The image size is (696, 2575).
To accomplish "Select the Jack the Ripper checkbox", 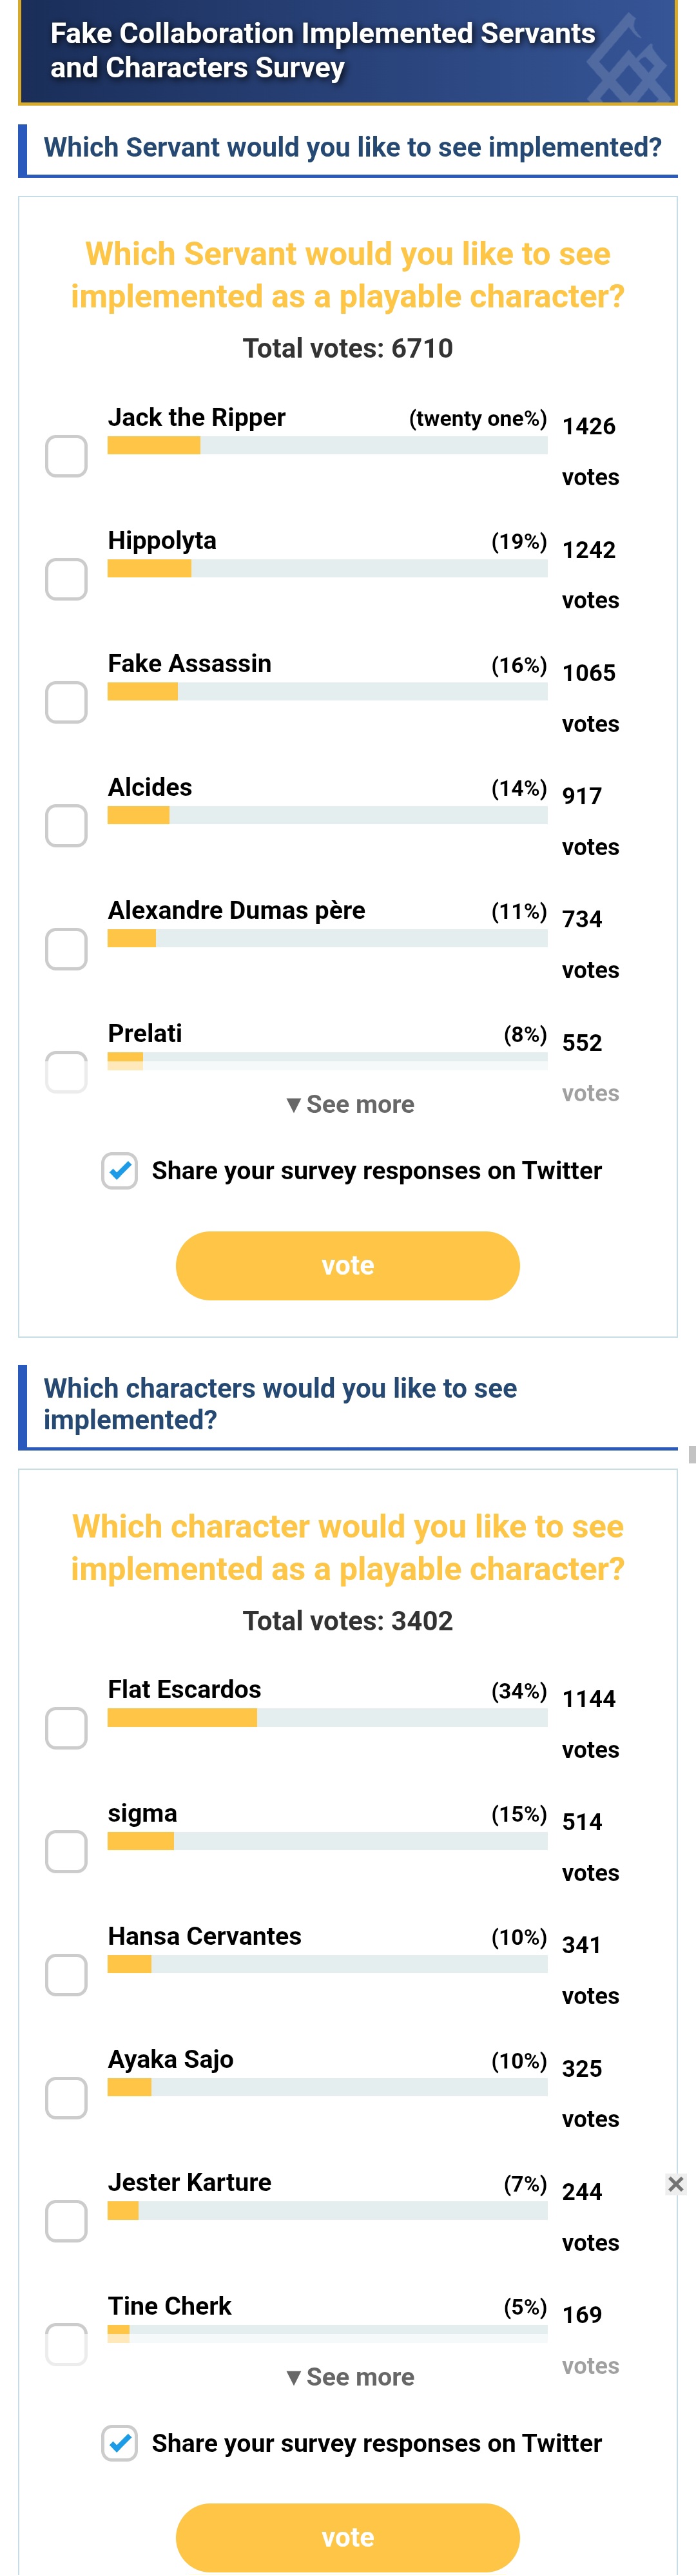I will 66,456.
